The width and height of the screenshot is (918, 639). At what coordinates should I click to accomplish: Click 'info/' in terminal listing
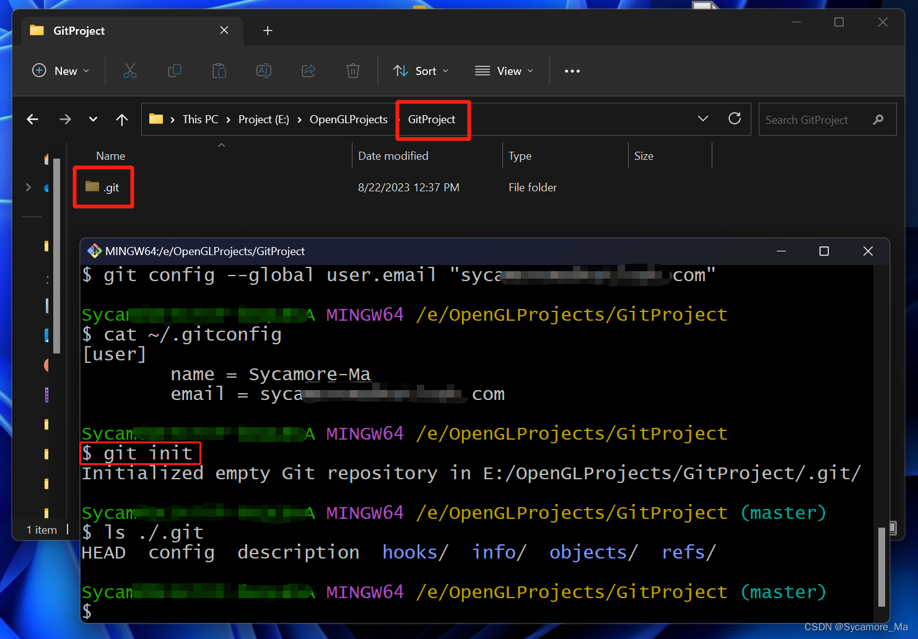(x=499, y=552)
